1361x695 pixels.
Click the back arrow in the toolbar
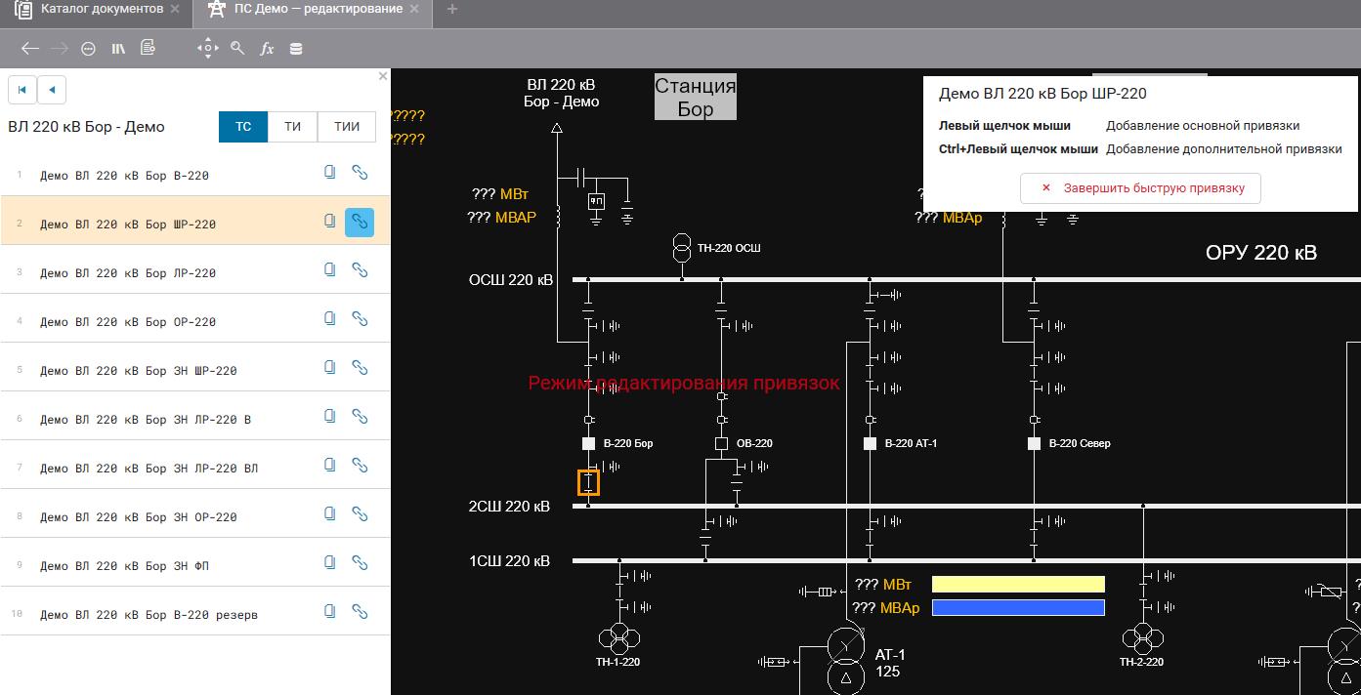click(x=29, y=48)
